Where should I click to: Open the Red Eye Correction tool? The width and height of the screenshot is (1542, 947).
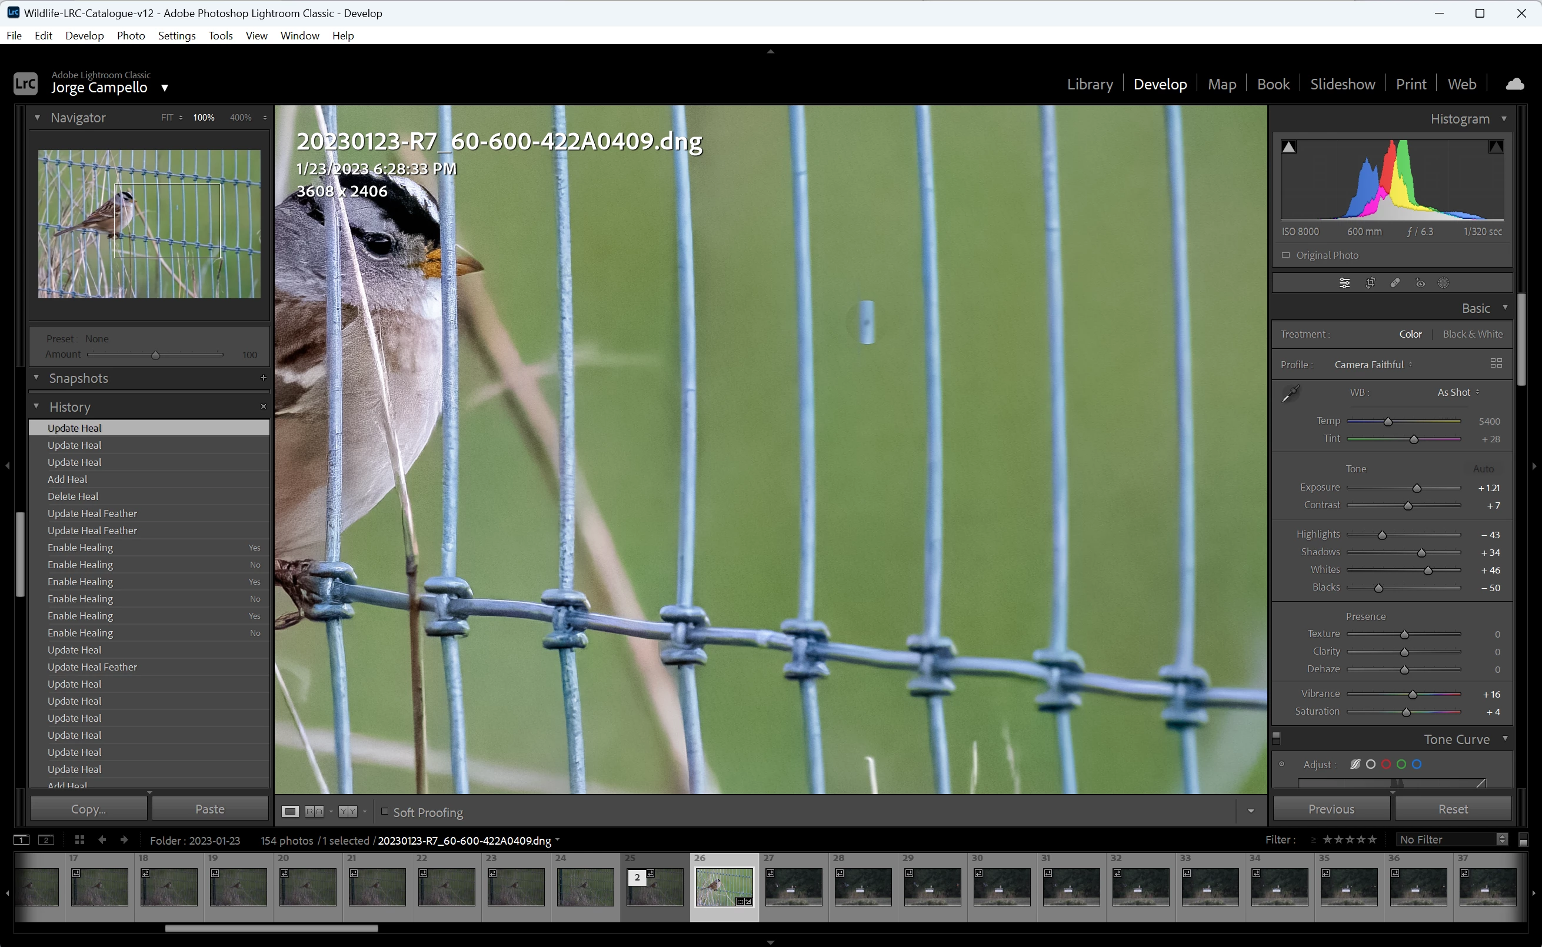pyautogui.click(x=1420, y=283)
